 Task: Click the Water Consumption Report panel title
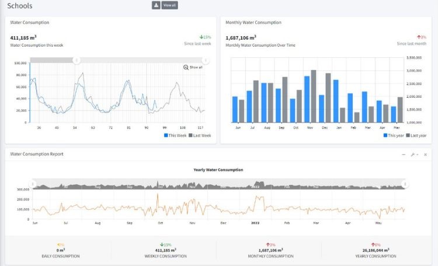click(37, 154)
